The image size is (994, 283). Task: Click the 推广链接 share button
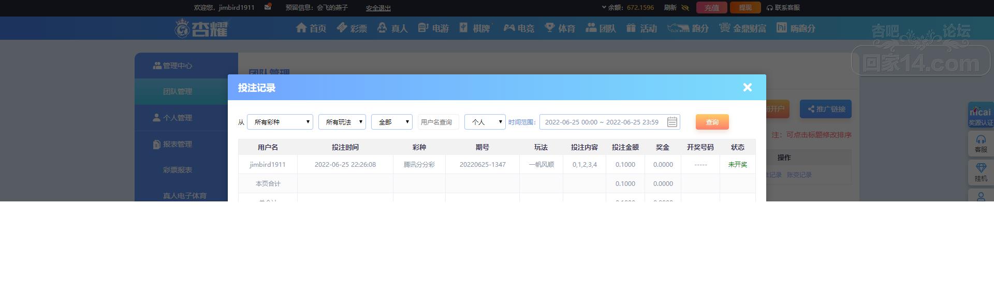point(826,109)
